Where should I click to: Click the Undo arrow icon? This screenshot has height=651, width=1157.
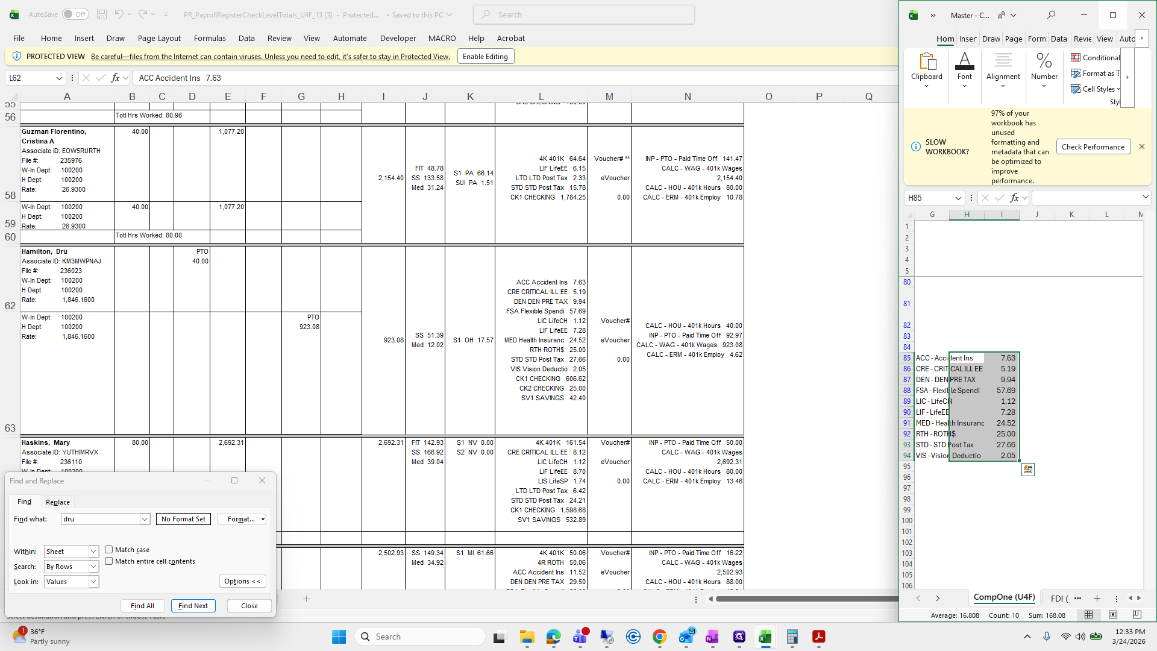[119, 14]
